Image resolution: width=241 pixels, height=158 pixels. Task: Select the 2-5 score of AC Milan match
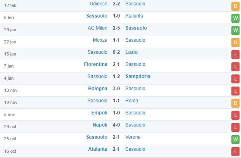pyautogui.click(x=116, y=28)
